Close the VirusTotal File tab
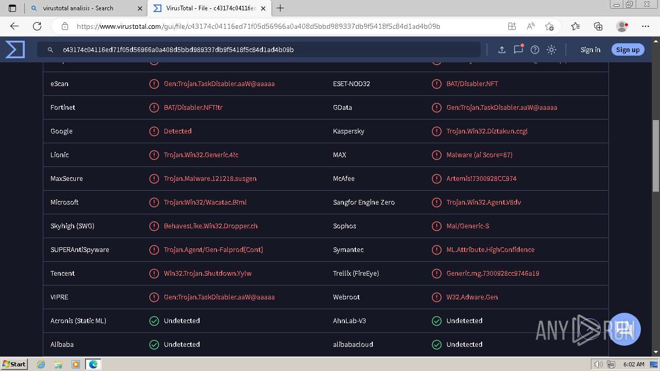This screenshot has height=371, width=660. 263,8
